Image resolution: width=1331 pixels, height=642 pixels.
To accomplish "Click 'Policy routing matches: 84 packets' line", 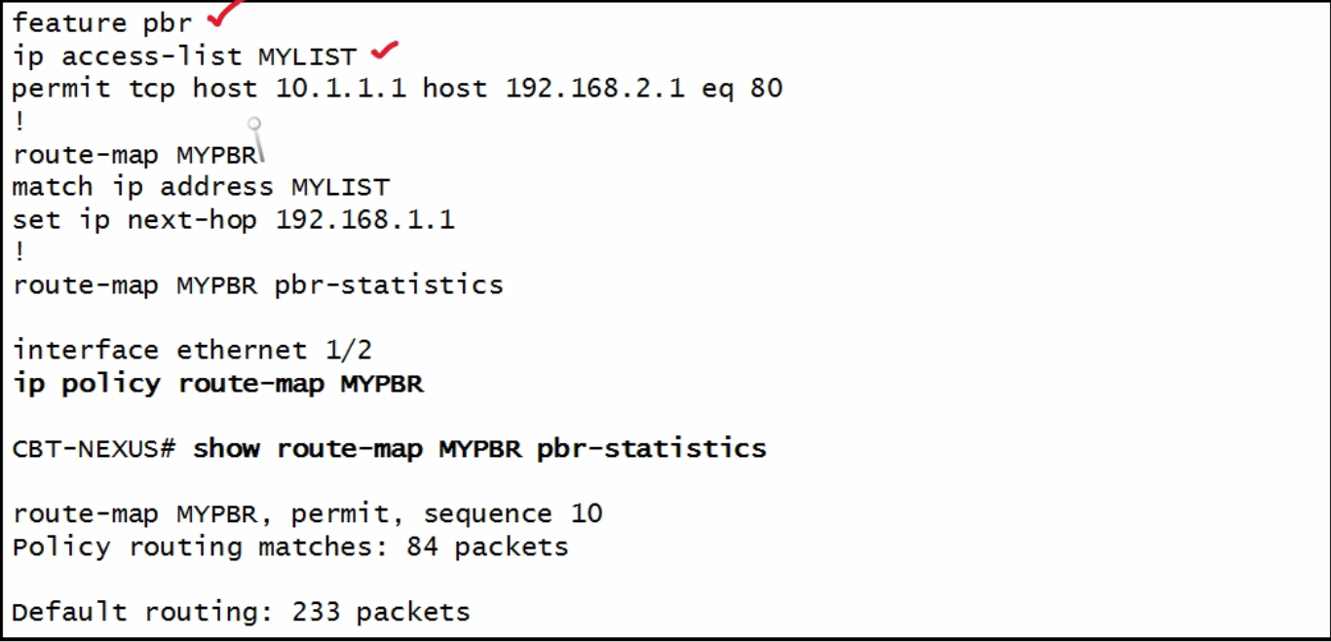I will click(290, 547).
